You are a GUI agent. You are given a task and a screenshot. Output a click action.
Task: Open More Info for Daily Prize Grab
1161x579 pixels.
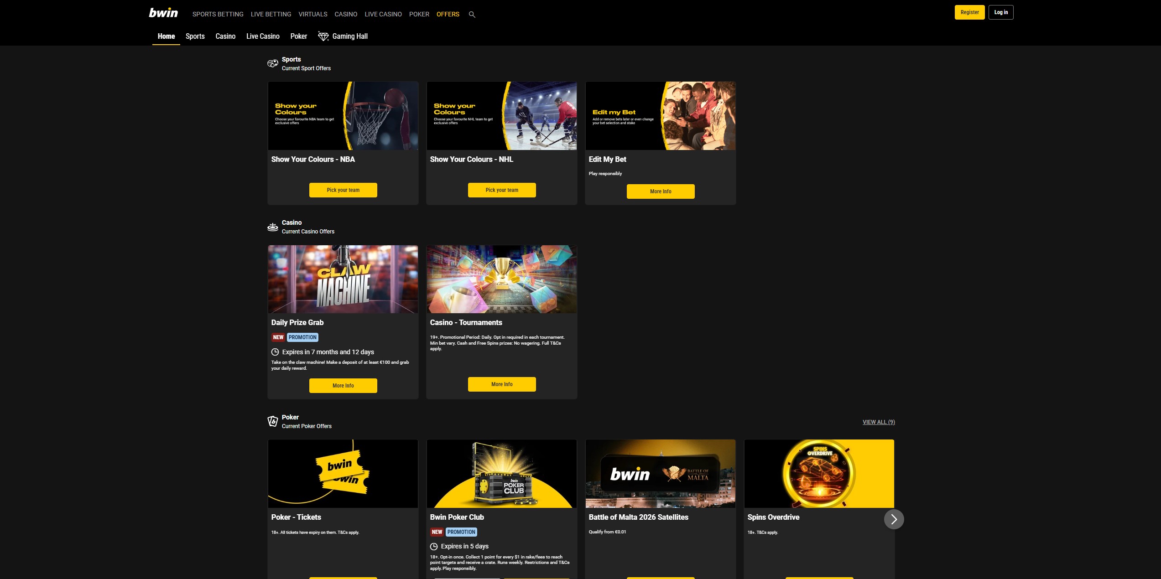coord(343,386)
